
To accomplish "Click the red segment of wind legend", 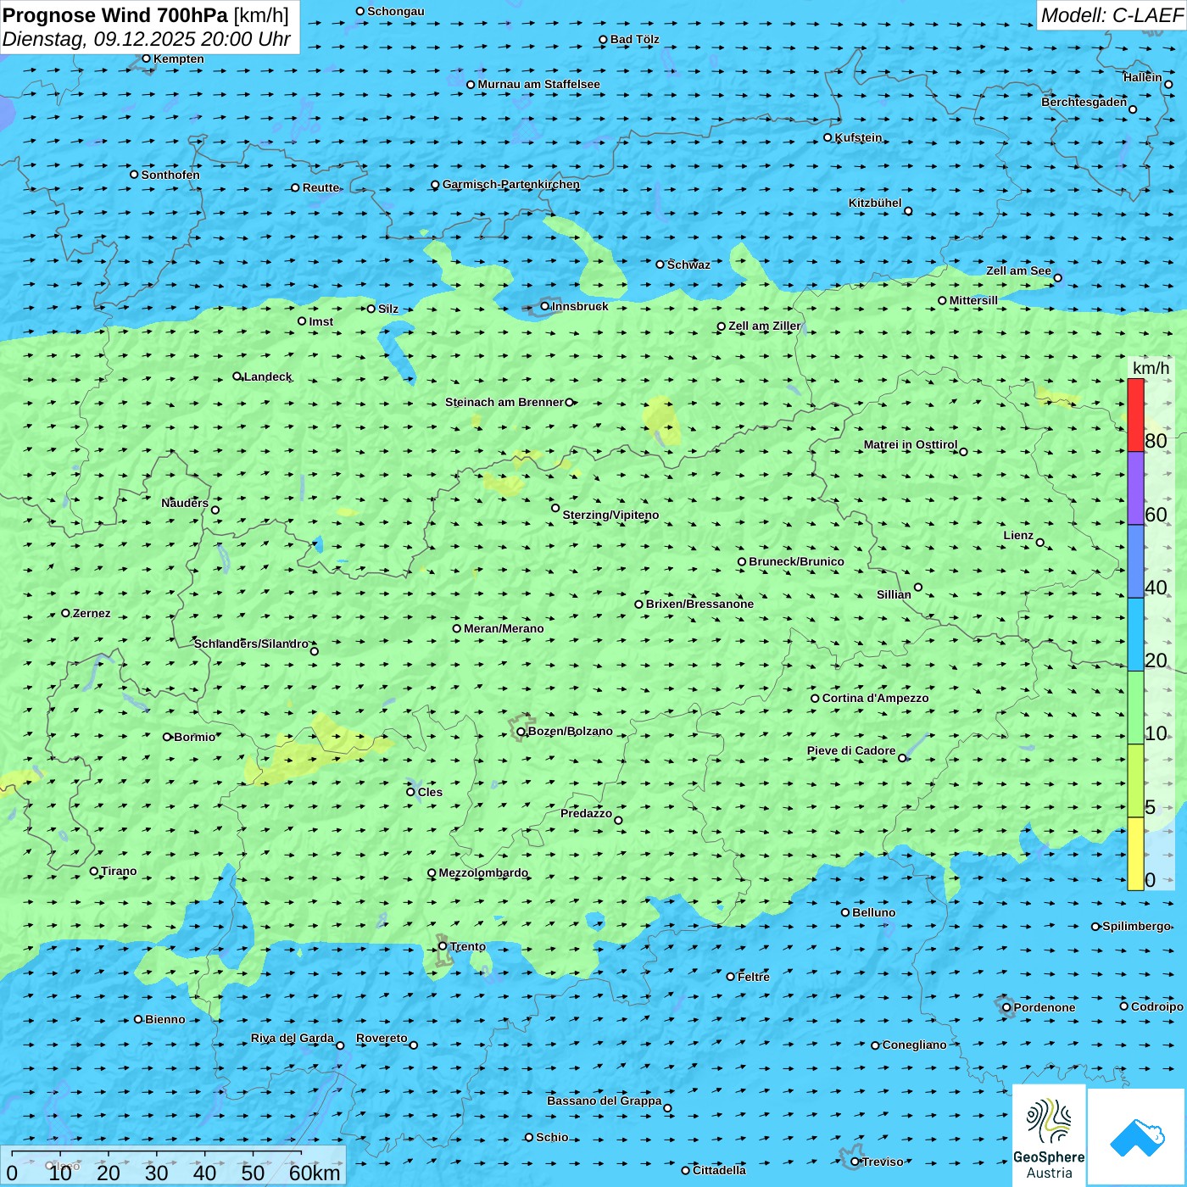I will 1135,415.
